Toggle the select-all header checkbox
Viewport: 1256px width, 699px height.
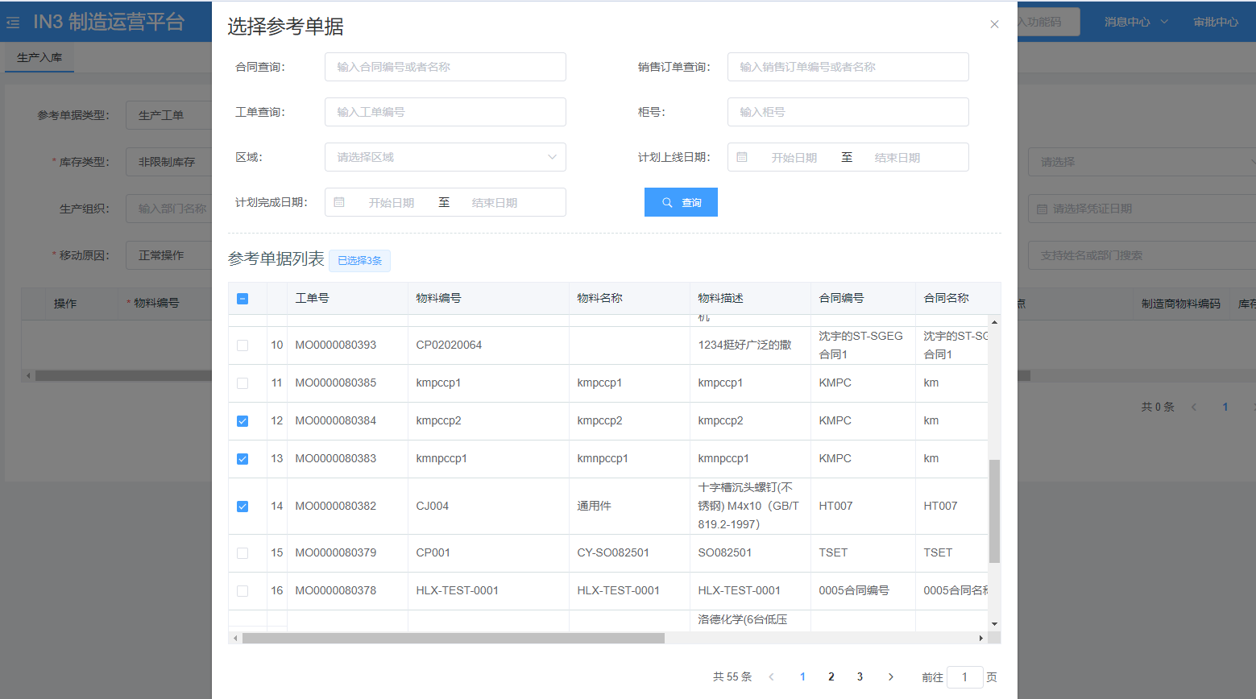(x=242, y=299)
